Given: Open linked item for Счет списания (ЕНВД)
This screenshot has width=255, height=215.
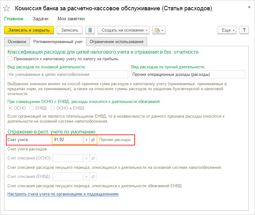Looking at the screenshot, I should click(x=93, y=177).
